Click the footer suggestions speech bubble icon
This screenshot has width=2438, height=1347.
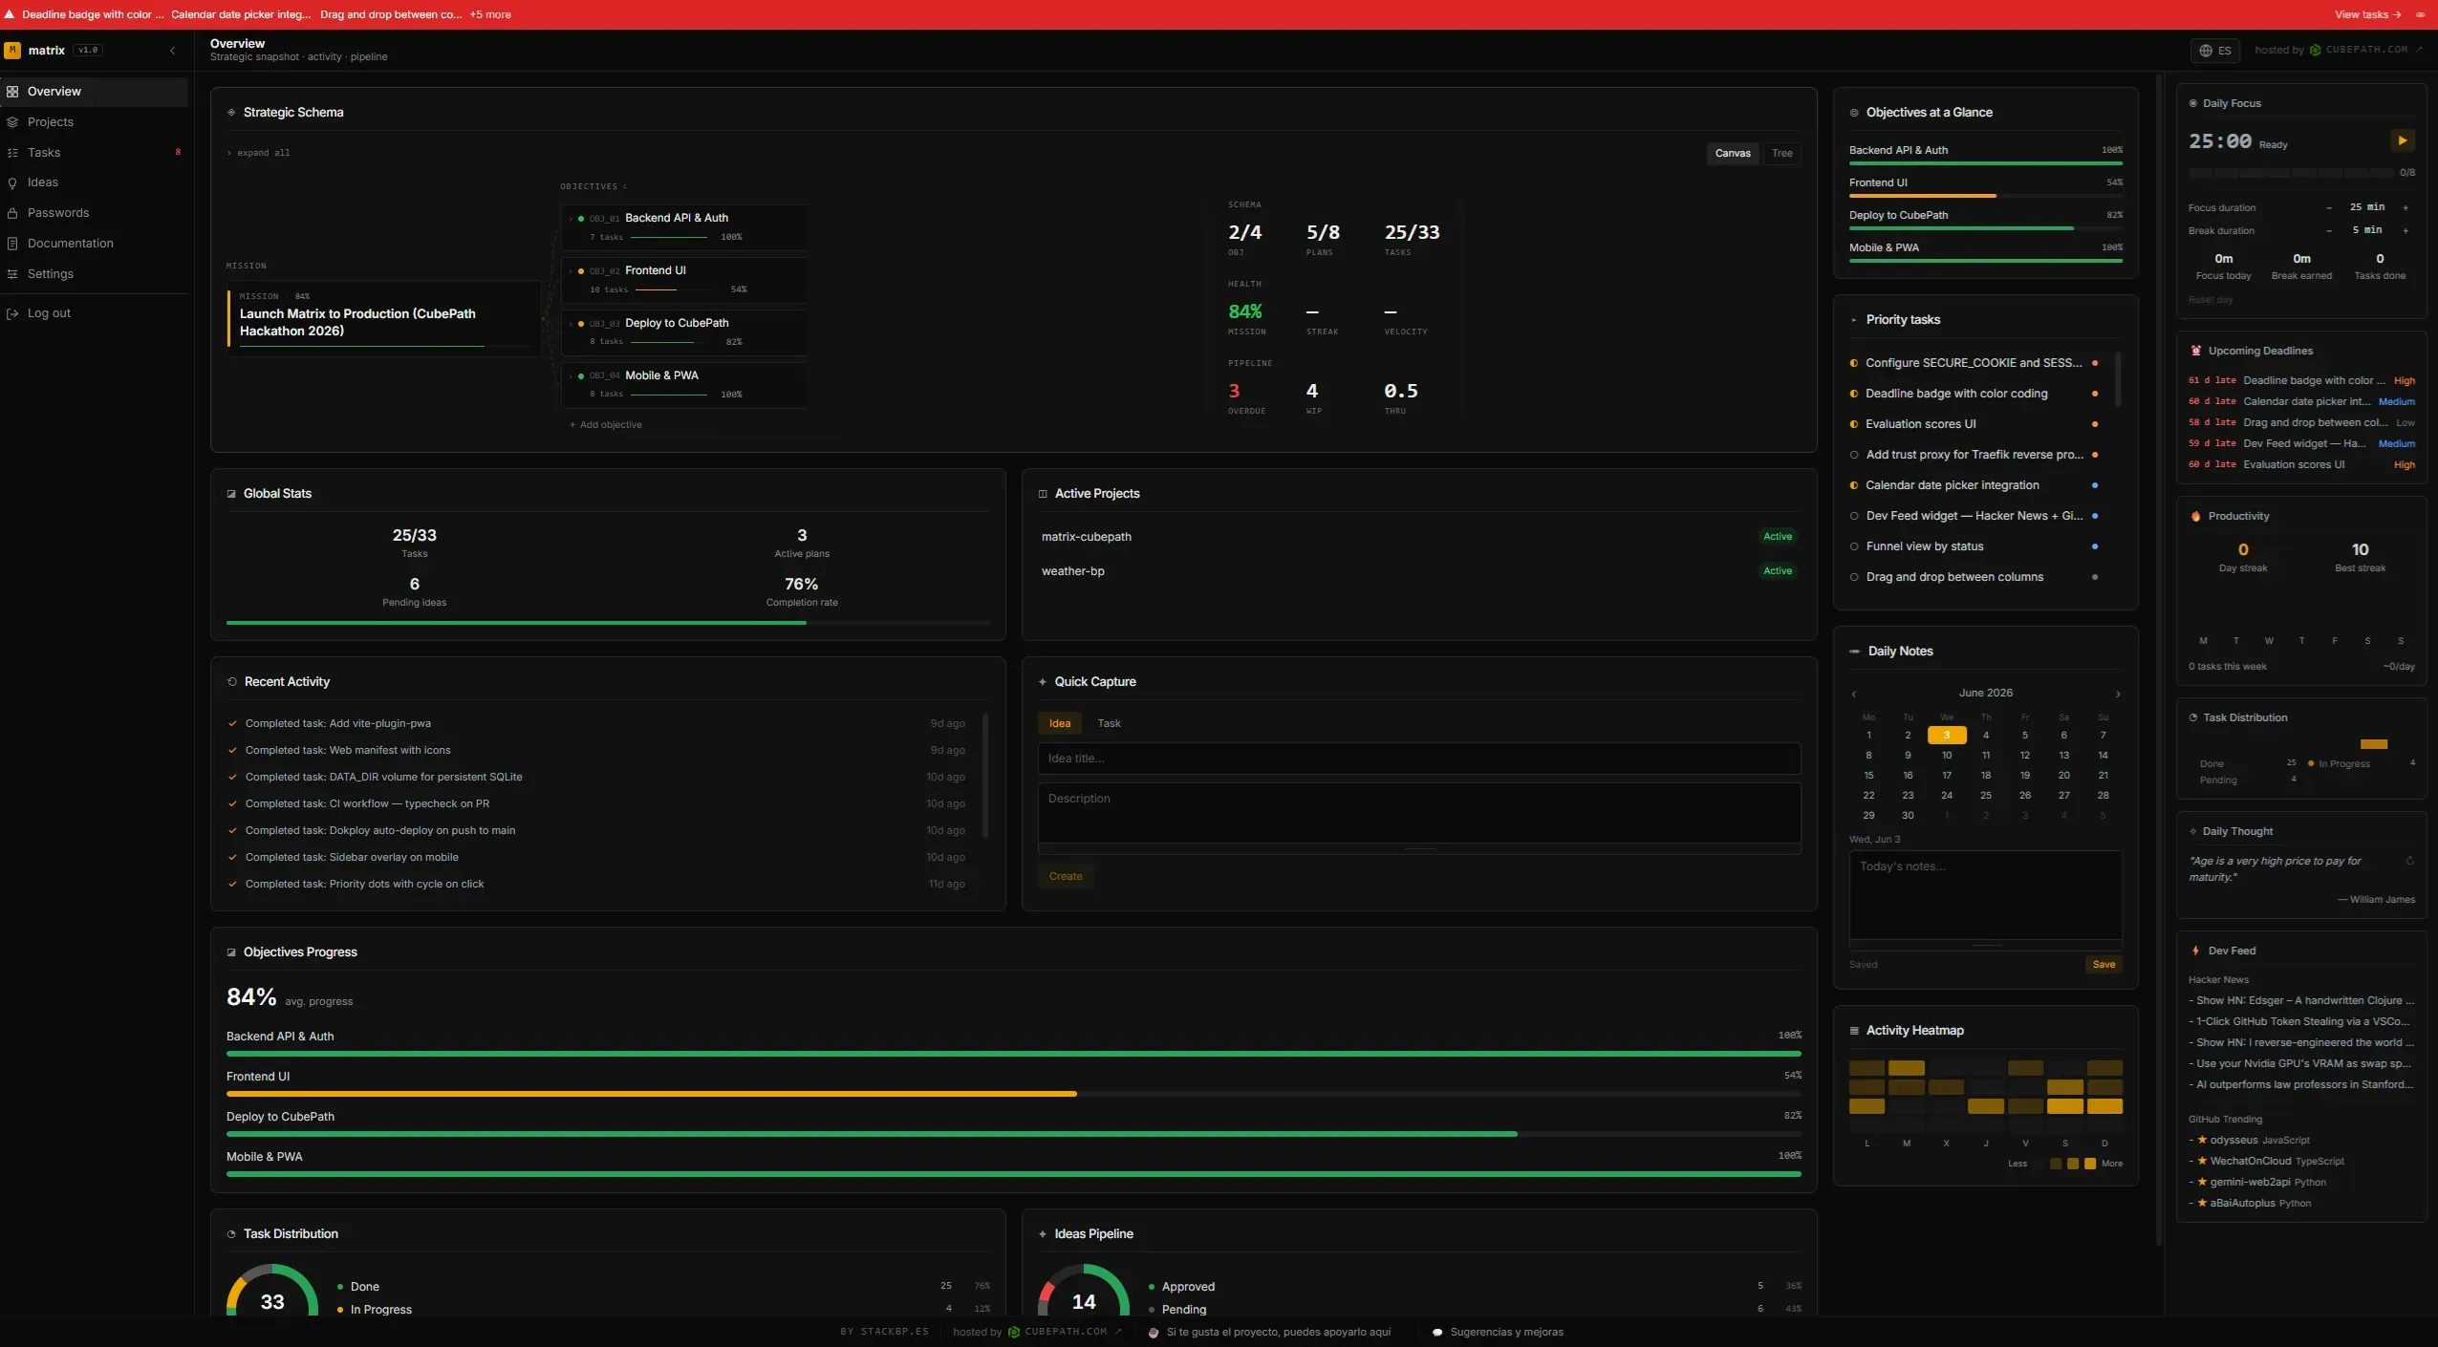pos(1437,1332)
